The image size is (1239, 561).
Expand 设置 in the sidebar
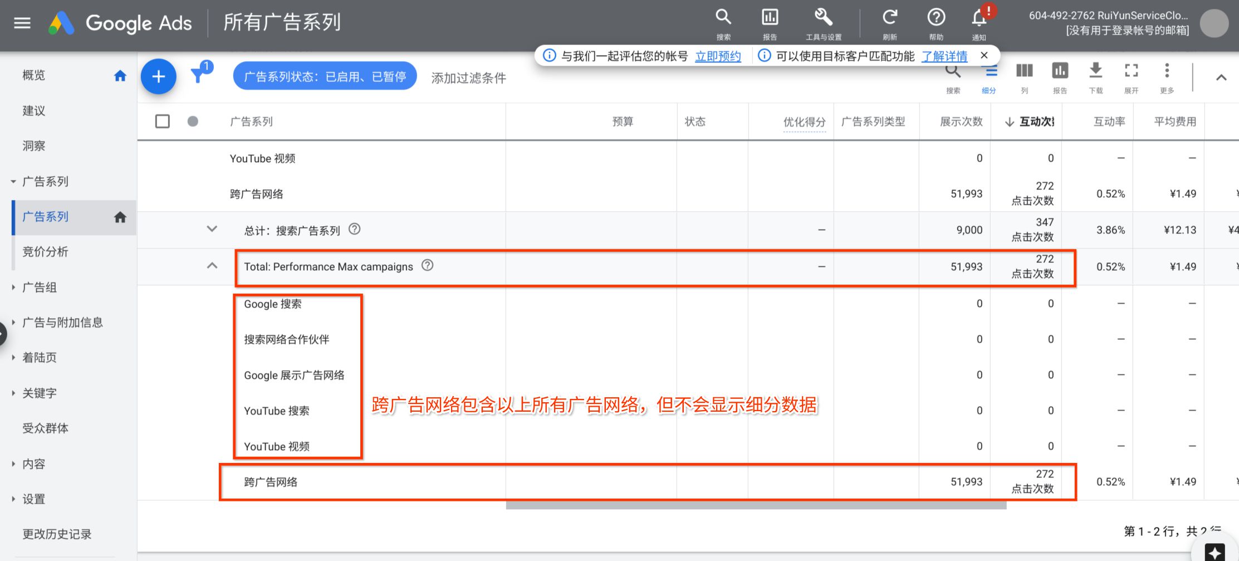pyautogui.click(x=13, y=499)
